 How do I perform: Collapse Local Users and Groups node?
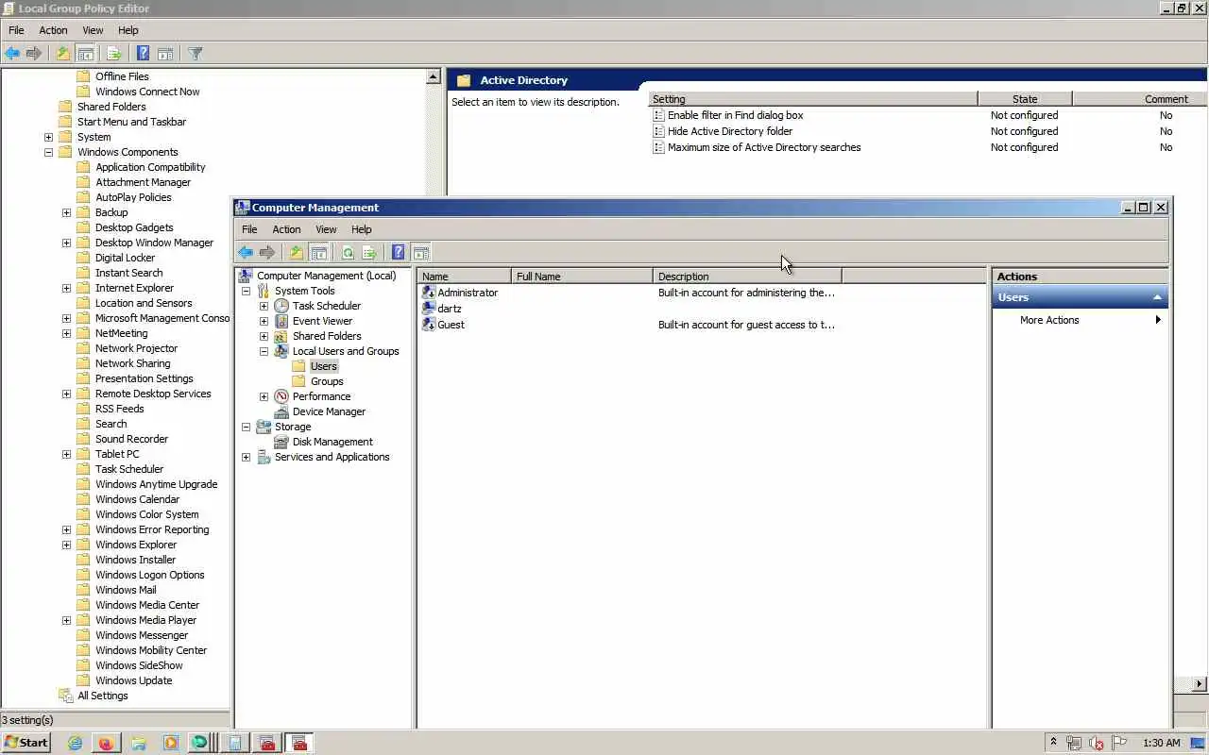[x=264, y=351]
